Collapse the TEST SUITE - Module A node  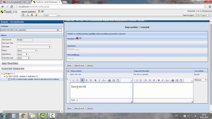(x=4, y=76)
